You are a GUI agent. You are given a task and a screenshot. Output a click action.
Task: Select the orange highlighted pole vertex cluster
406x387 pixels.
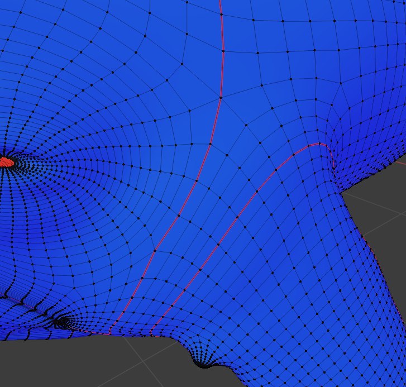click(6, 162)
